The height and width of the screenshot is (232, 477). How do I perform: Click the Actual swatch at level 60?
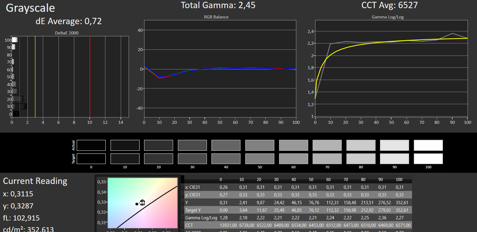294,145
